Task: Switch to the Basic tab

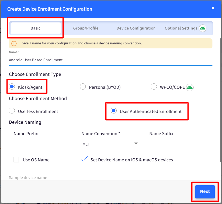Action: click(36, 28)
